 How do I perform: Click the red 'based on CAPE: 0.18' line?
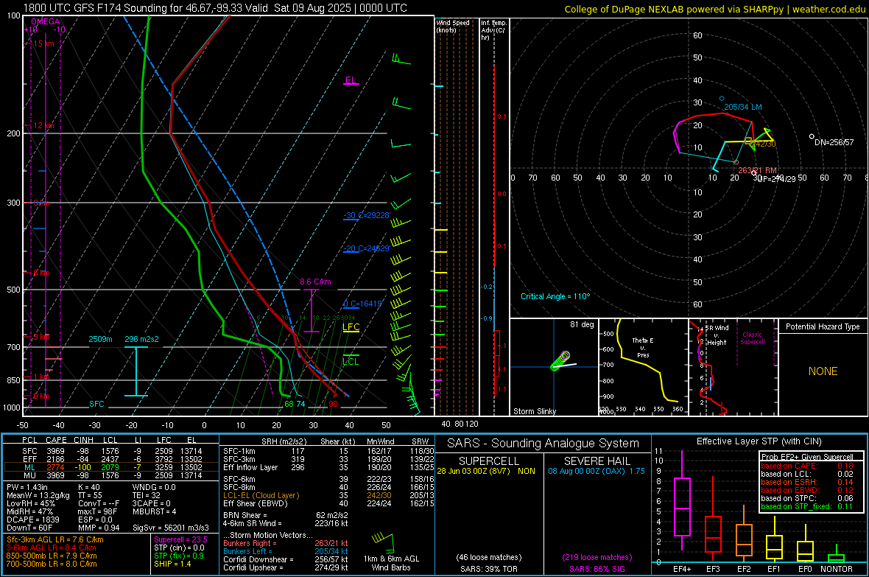click(807, 466)
